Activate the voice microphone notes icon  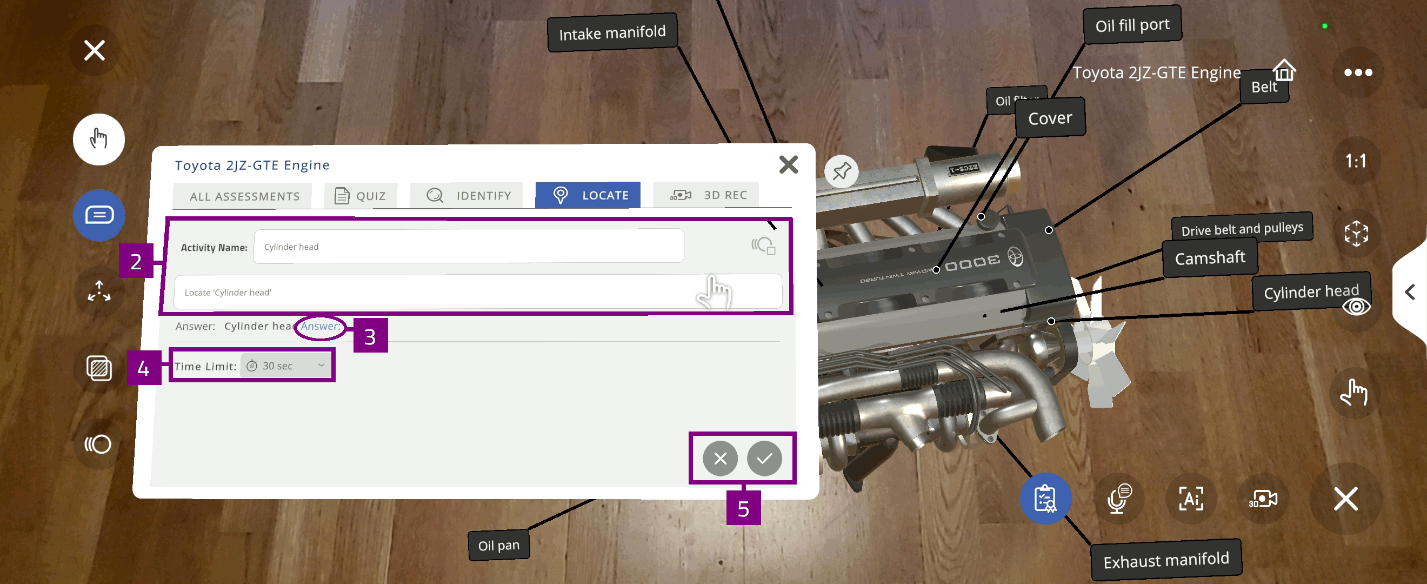(1118, 498)
